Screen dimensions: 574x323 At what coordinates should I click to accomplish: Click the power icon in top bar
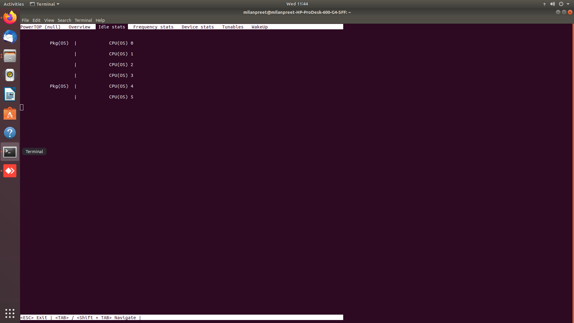pyautogui.click(x=561, y=4)
